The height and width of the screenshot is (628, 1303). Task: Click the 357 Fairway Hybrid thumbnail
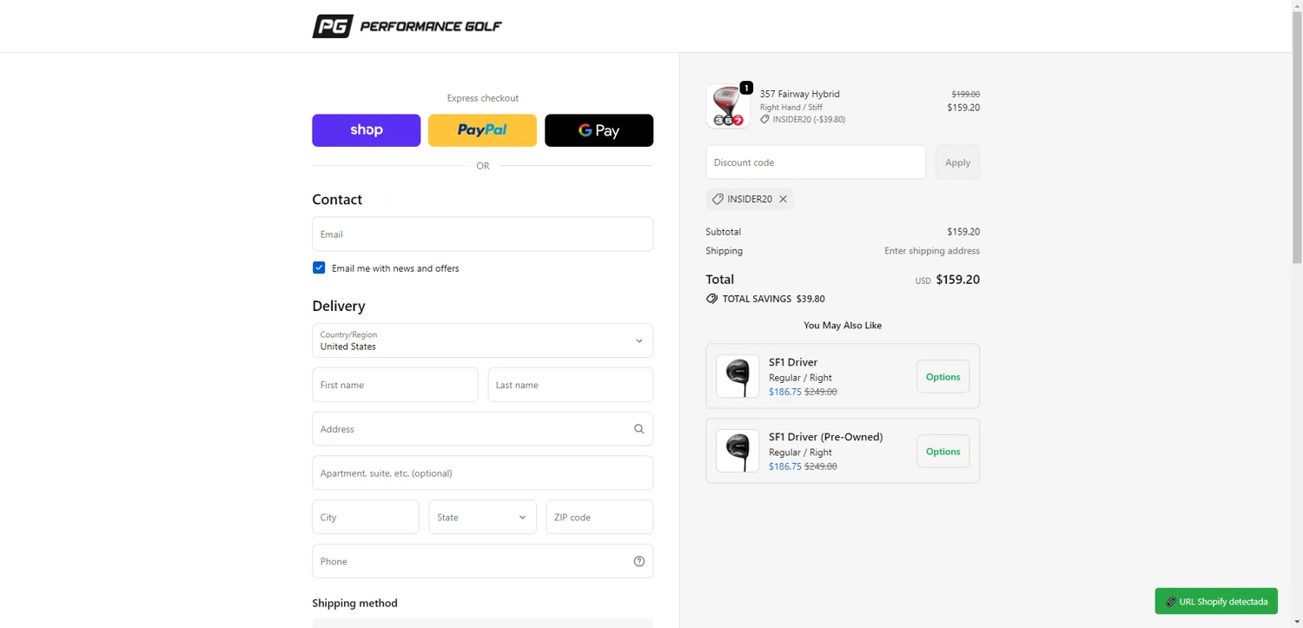(728, 107)
